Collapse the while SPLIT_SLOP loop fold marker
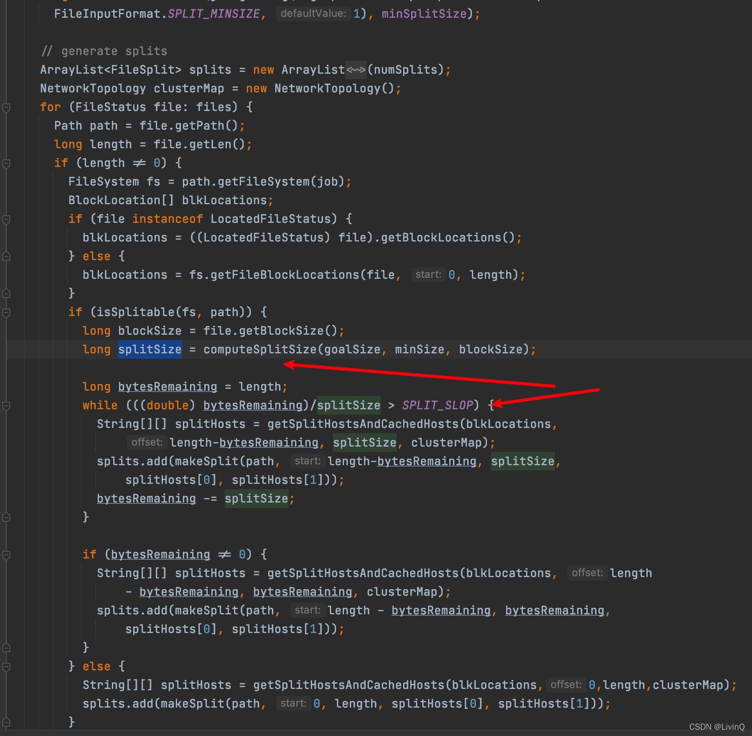 click(6, 406)
